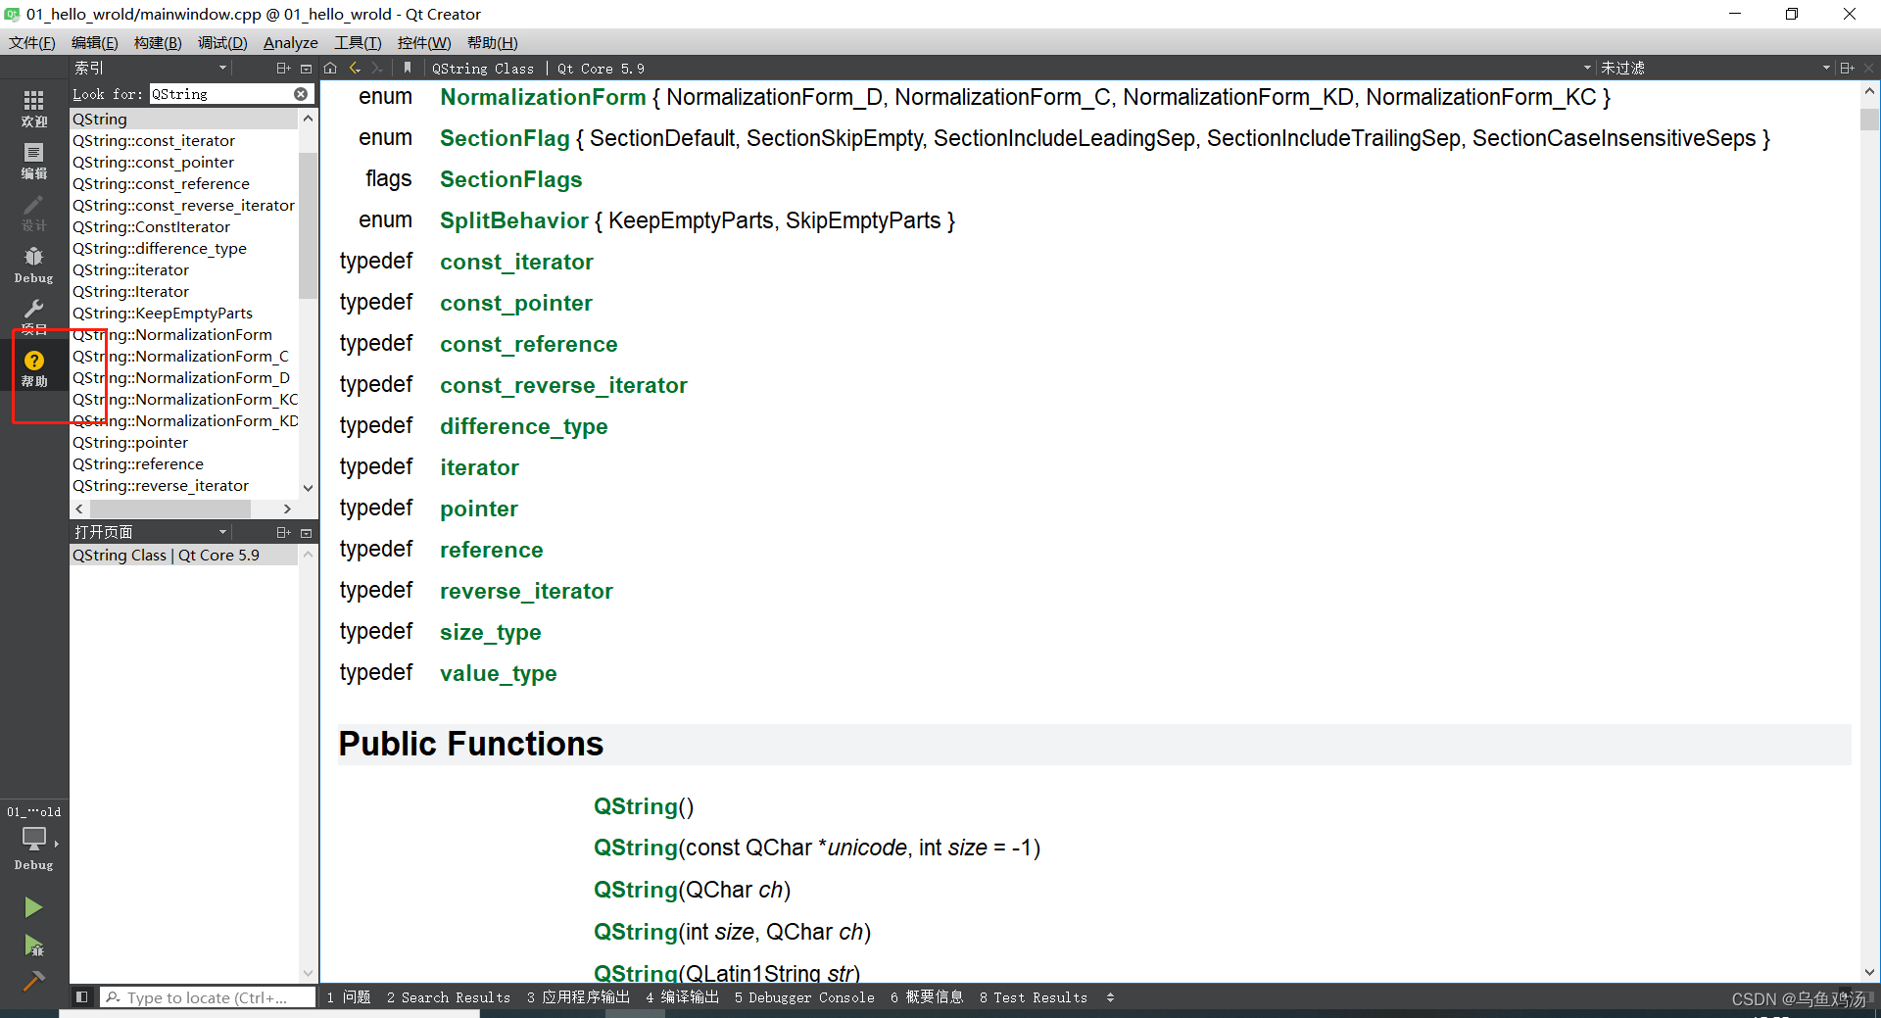
Task: Open the Widgets menu
Action: coord(424,42)
